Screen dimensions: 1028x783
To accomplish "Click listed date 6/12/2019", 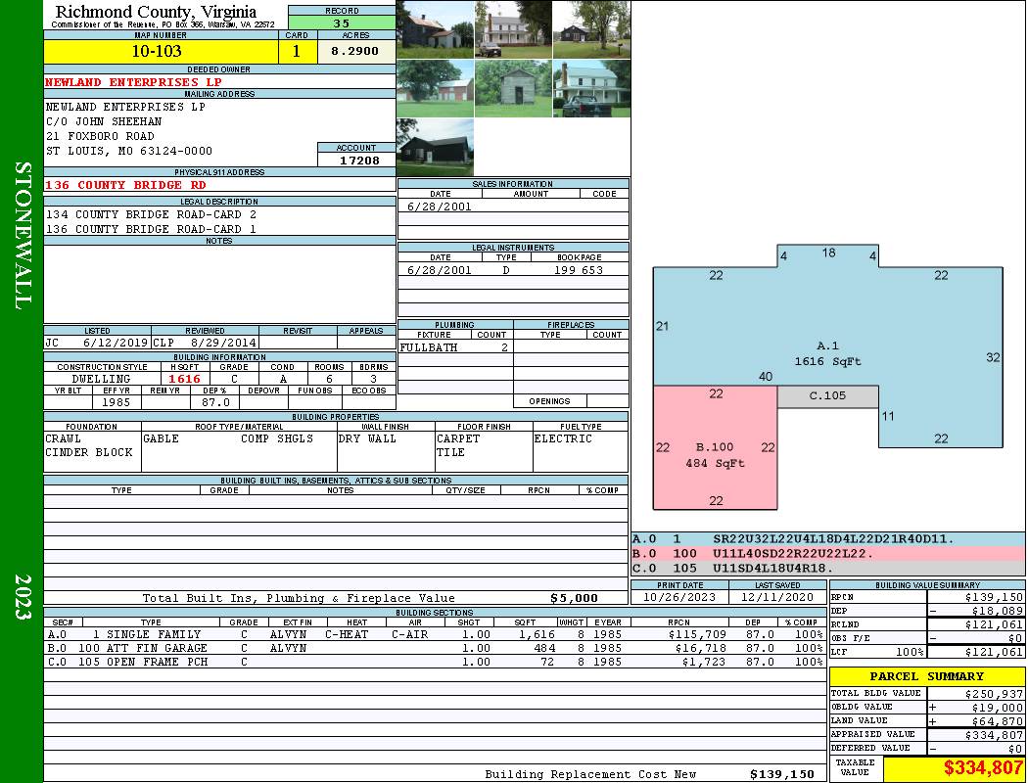I will (116, 343).
